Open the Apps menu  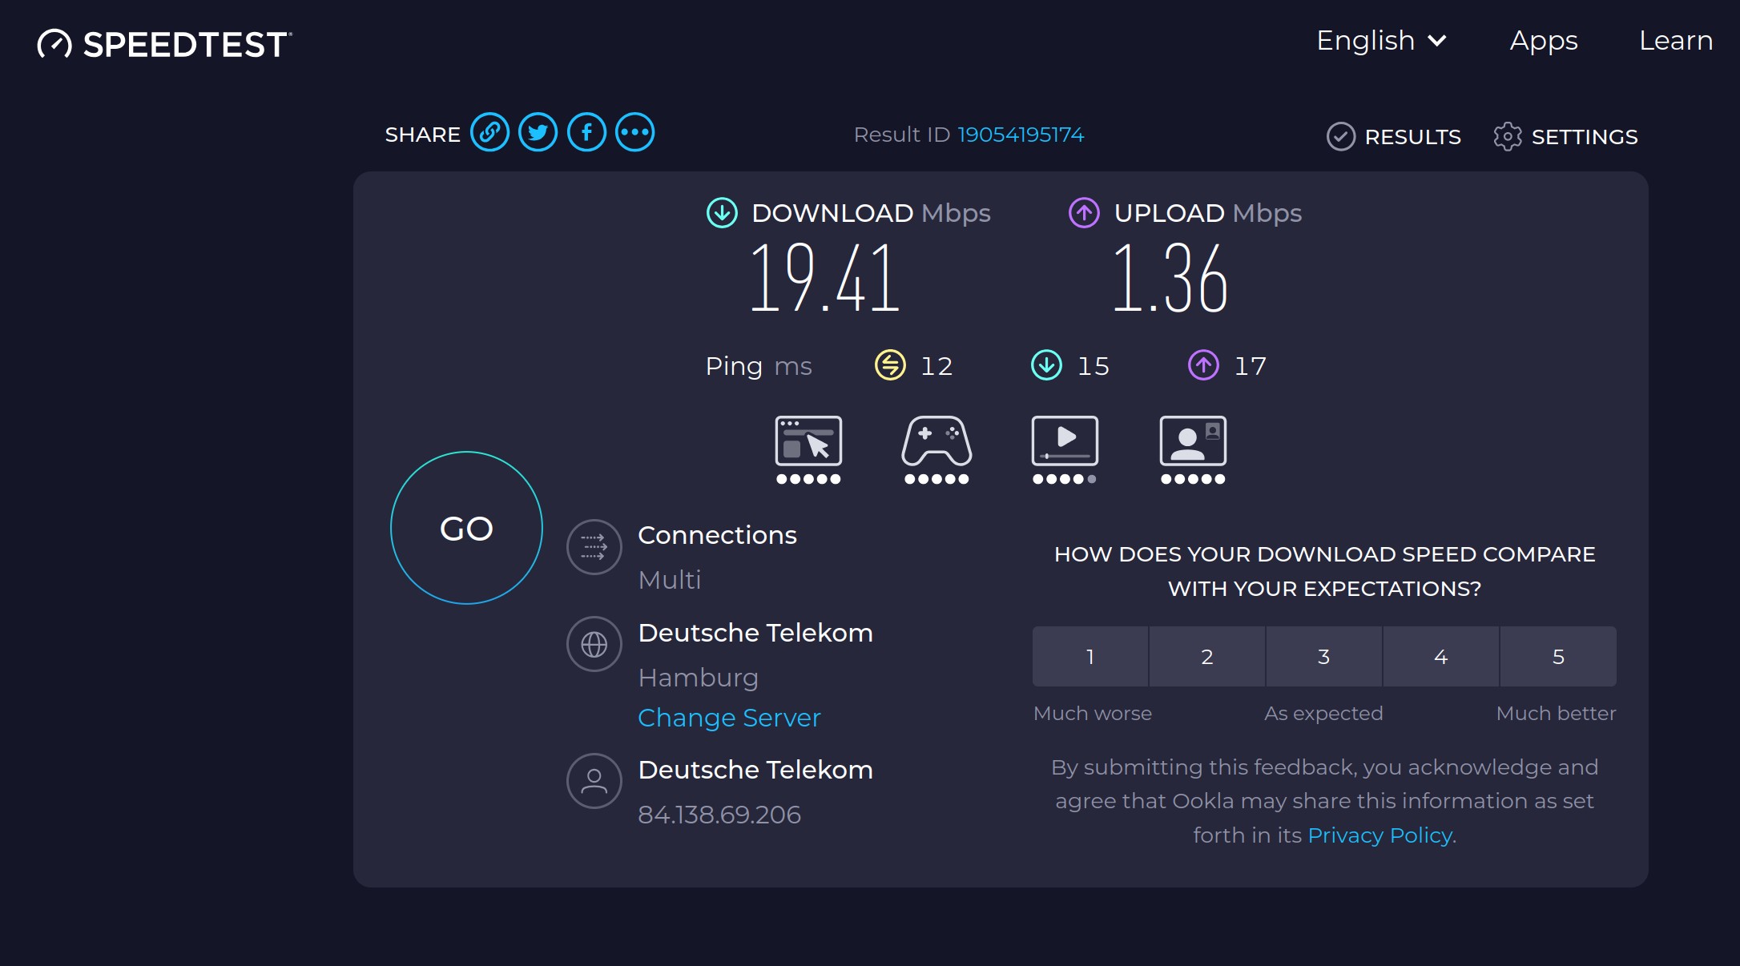tap(1544, 41)
